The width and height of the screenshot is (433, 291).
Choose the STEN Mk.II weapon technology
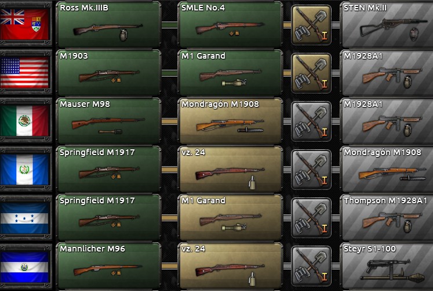point(387,24)
